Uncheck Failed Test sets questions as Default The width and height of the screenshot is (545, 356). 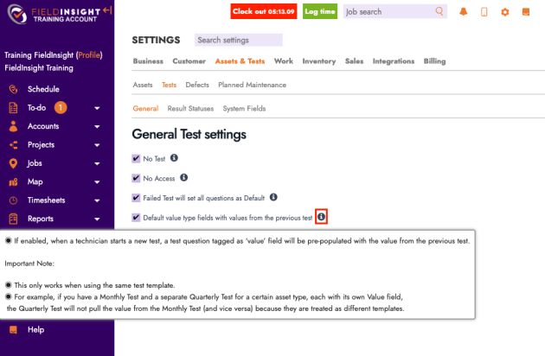point(136,198)
